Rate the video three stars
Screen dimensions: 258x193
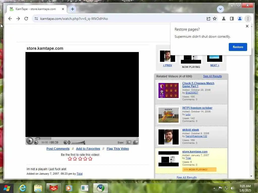[x=80, y=159]
